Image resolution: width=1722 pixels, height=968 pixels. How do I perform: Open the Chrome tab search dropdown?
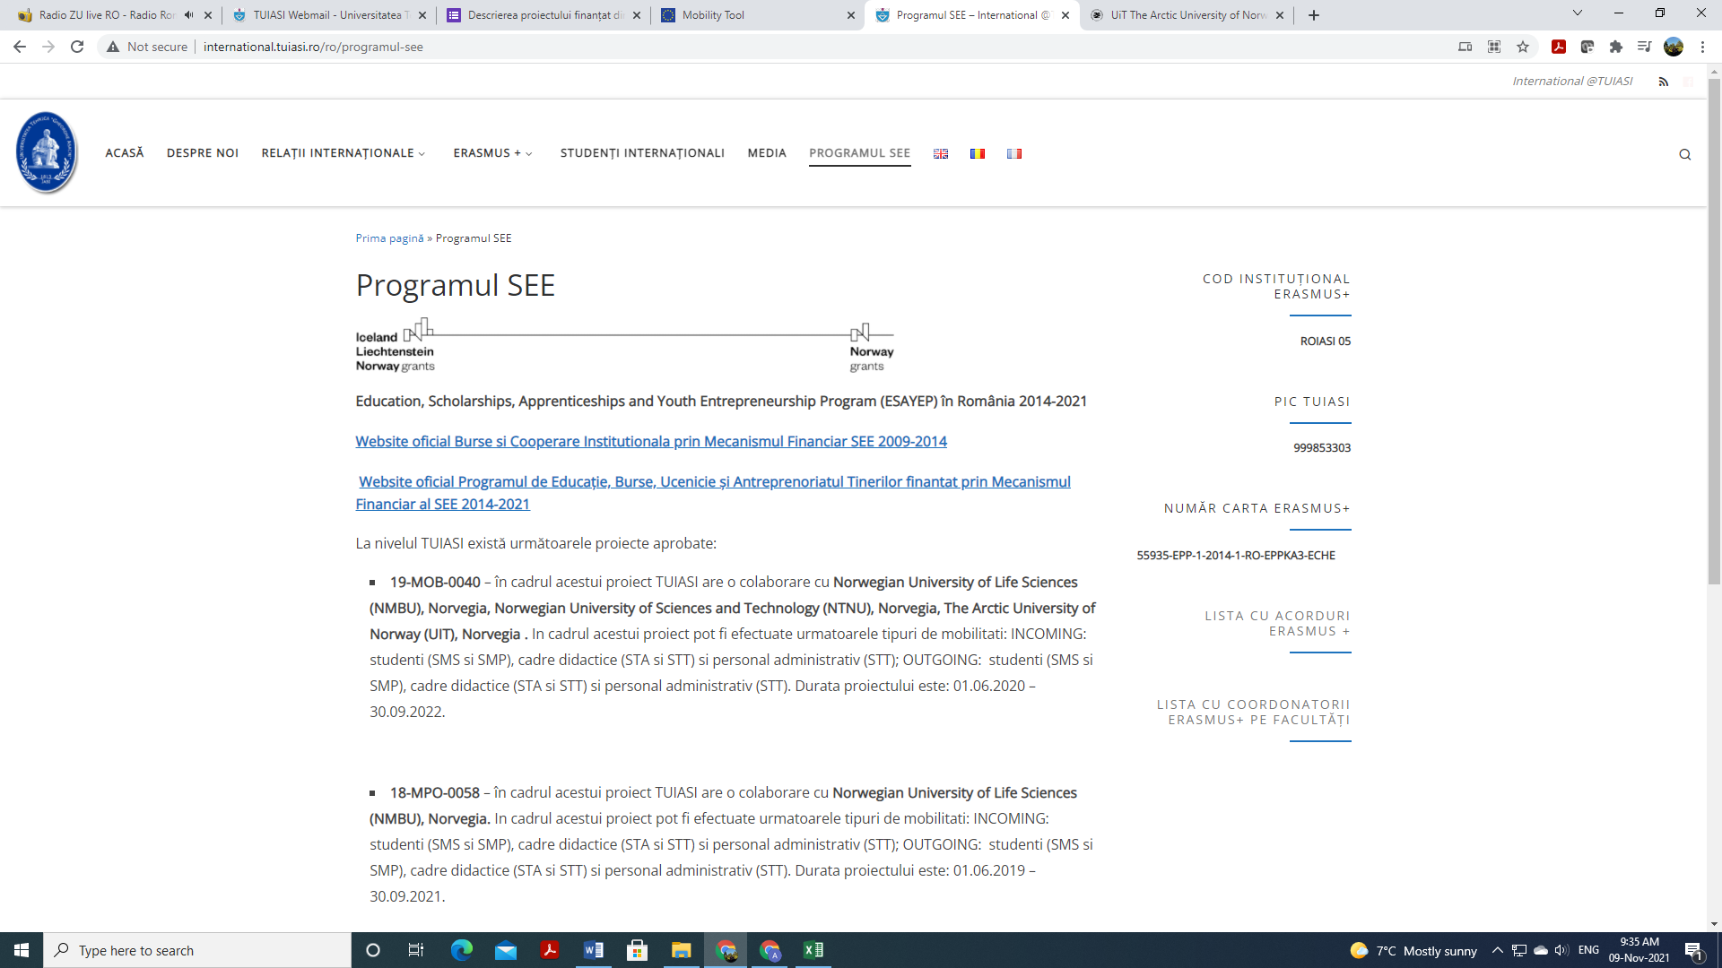(1578, 13)
